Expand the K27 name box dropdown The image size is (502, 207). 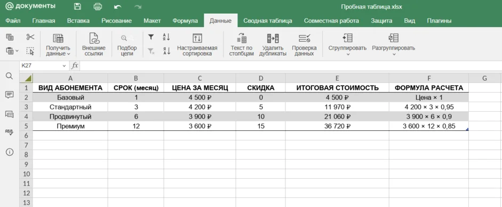tap(65, 66)
